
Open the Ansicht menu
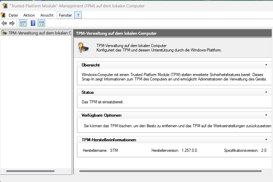coord(47,15)
